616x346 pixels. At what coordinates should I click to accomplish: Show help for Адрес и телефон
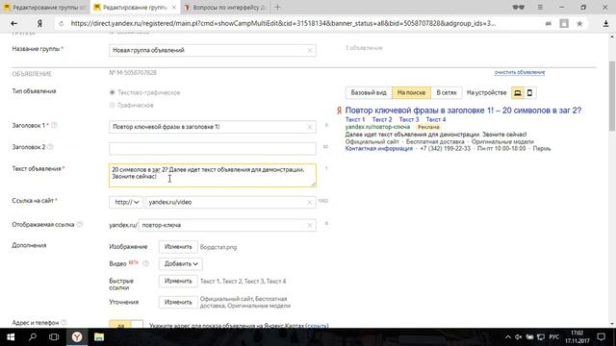tap(64, 323)
